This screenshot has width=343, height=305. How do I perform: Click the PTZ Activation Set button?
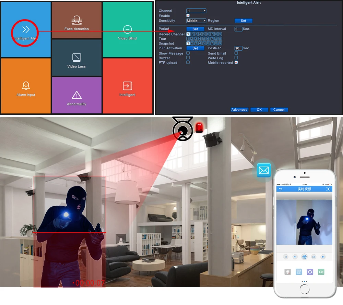pos(195,48)
